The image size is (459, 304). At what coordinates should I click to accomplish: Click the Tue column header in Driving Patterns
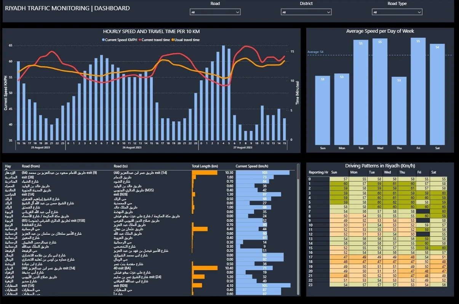373,172
